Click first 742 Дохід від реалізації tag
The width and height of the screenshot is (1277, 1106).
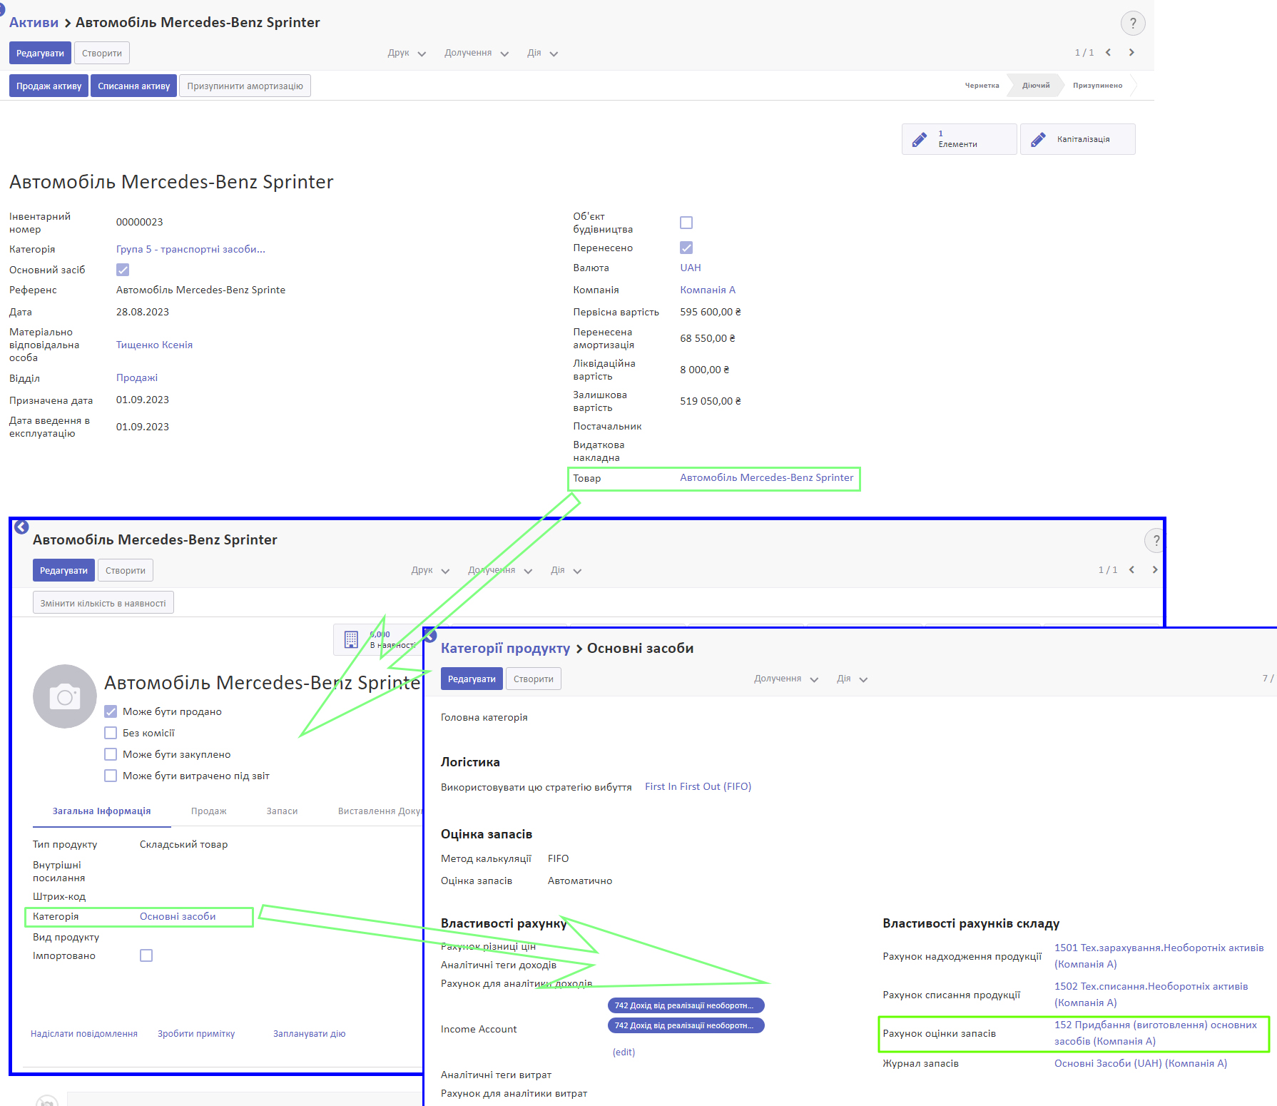(686, 1005)
